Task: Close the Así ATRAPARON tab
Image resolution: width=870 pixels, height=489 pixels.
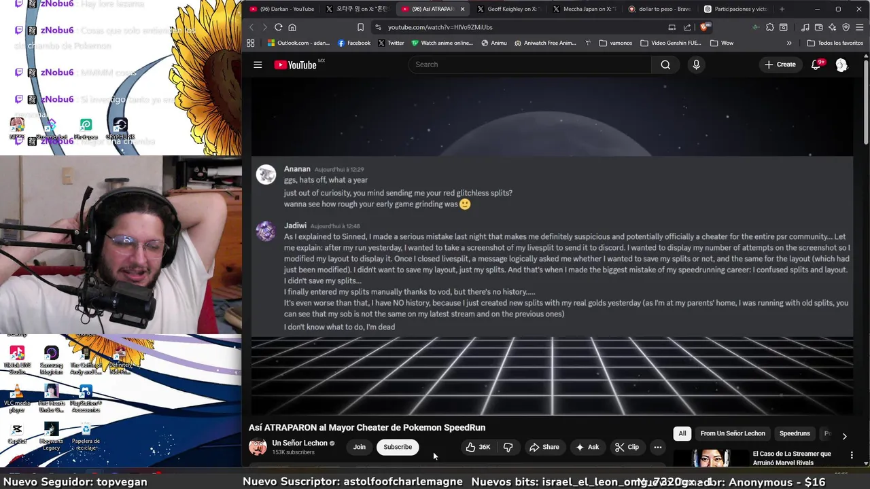Action: click(x=462, y=9)
